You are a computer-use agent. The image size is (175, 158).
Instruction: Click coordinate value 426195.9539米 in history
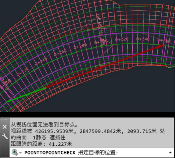(54, 131)
